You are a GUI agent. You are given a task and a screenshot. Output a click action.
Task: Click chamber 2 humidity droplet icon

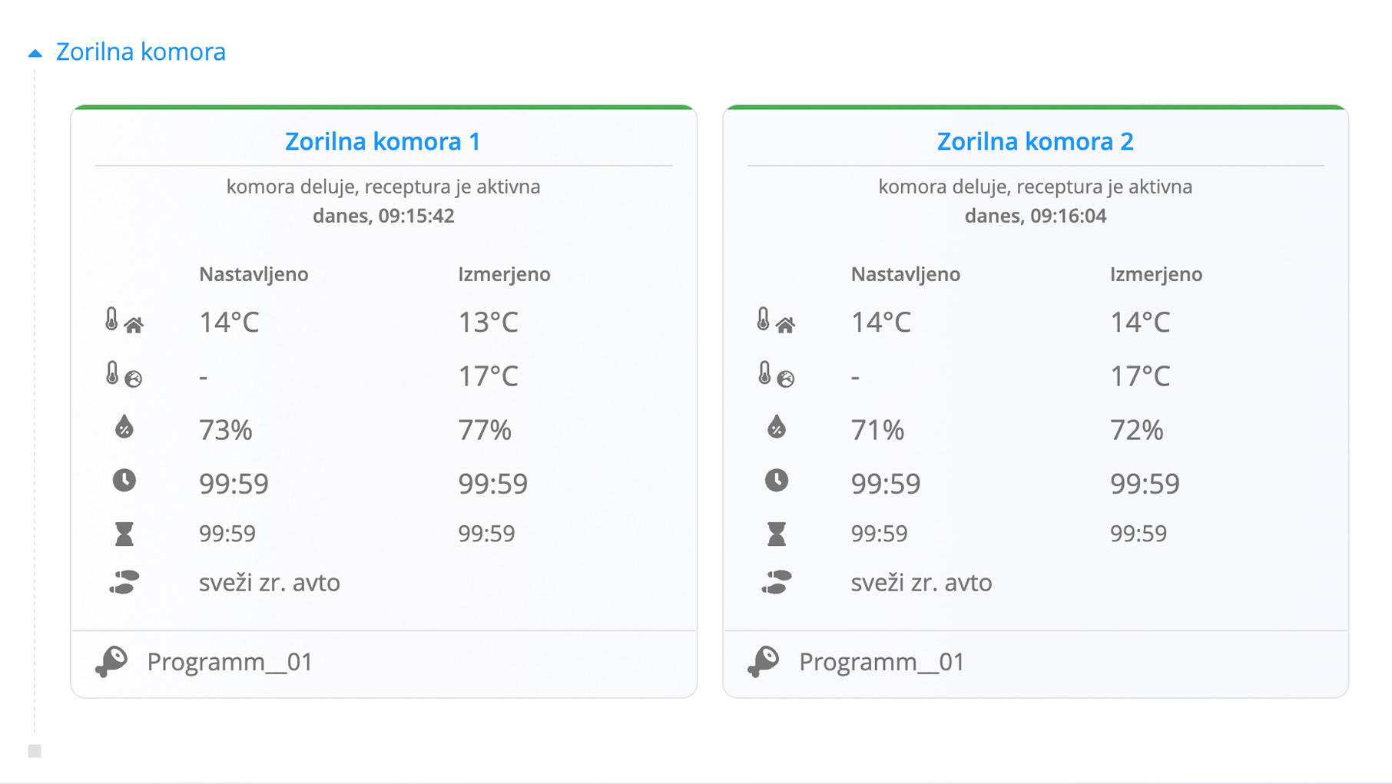tap(776, 427)
